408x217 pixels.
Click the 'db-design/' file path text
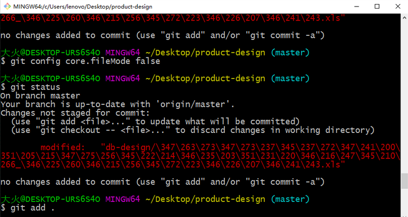131,148
